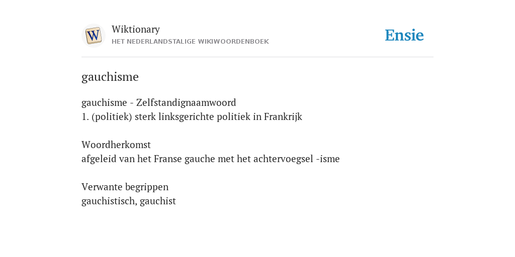Screen dimensions: 515x257
Task: Click the 'Verwante begrippen' section label
Action: 125,187
